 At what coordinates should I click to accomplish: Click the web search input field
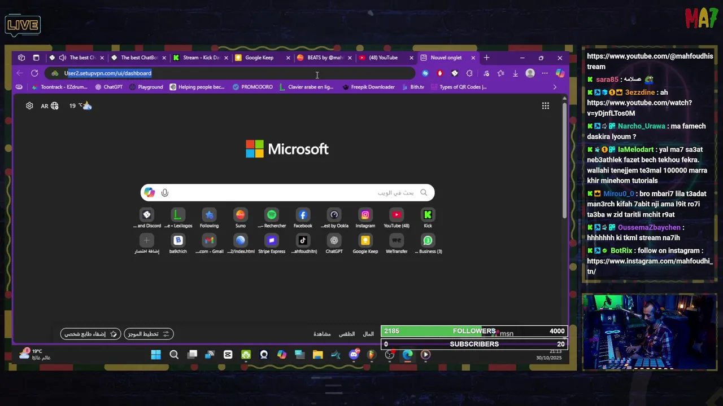pos(288,193)
